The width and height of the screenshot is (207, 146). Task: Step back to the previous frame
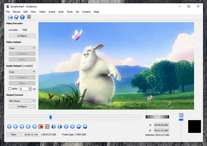click(x=16, y=127)
